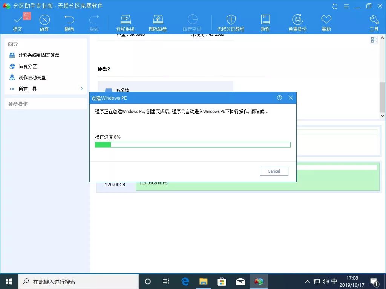Click the scroll down arrow of disk list
This screenshot has height=289, width=386.
(x=382, y=116)
